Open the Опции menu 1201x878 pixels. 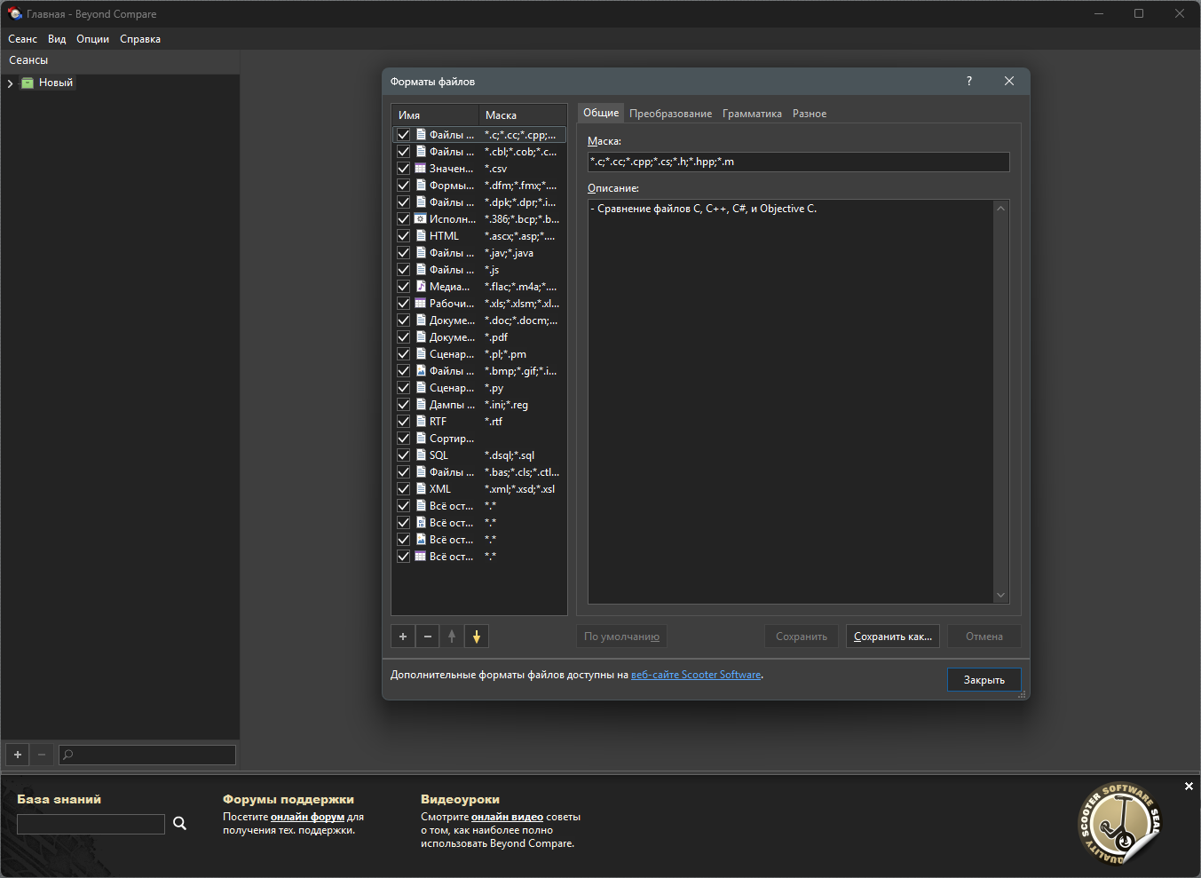coord(93,39)
